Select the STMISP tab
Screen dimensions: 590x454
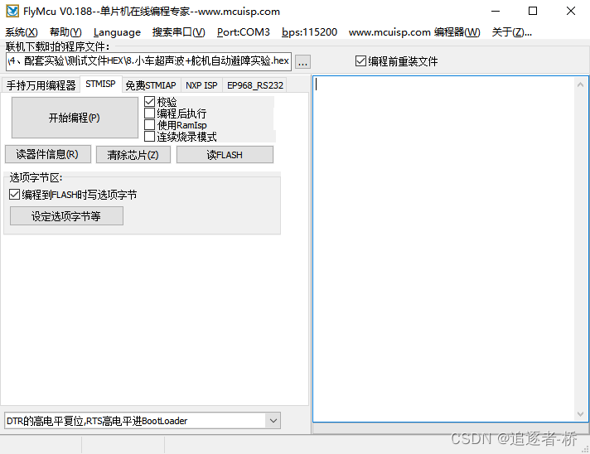[x=100, y=84]
